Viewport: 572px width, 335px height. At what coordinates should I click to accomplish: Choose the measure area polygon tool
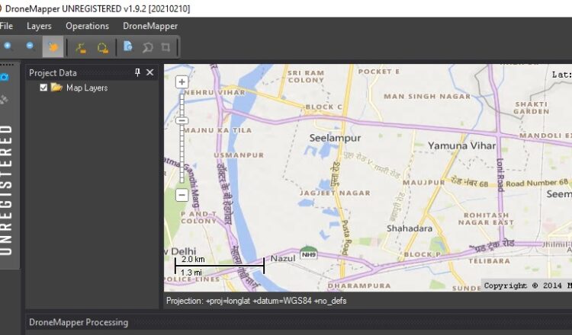point(102,47)
